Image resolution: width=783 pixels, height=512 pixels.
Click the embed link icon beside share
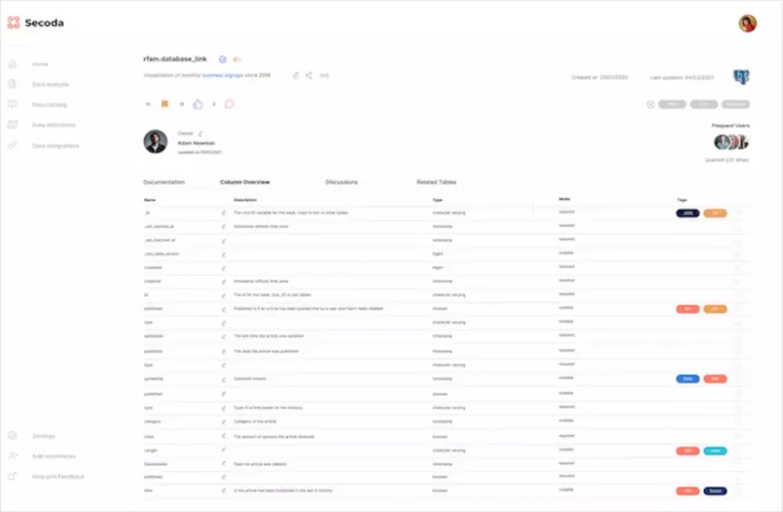click(x=324, y=76)
